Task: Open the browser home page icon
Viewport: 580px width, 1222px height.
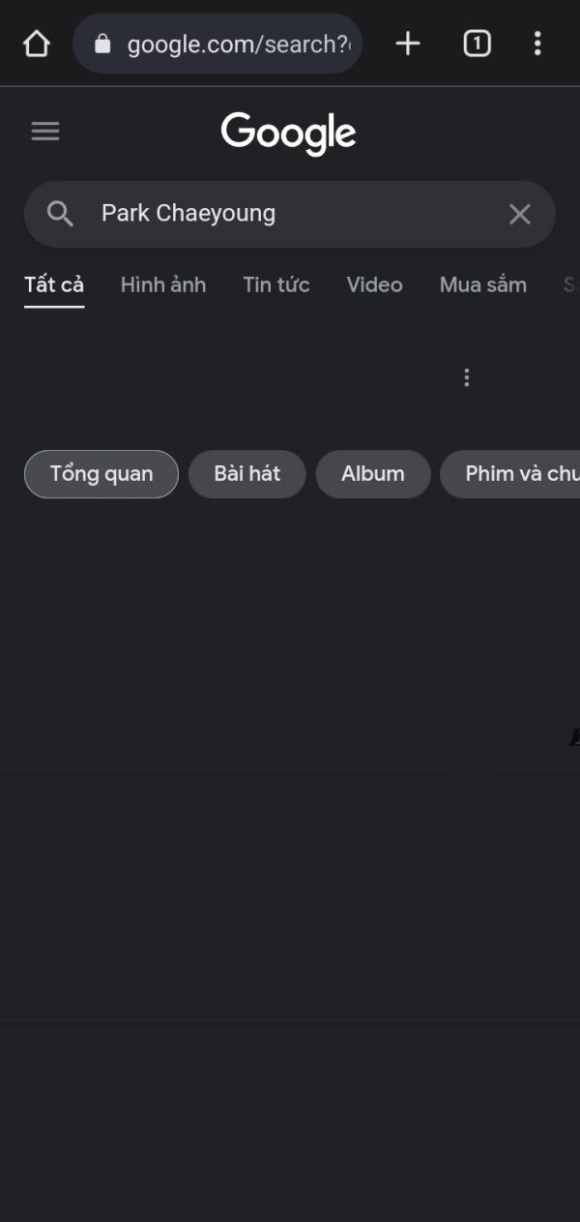Action: pyautogui.click(x=36, y=44)
